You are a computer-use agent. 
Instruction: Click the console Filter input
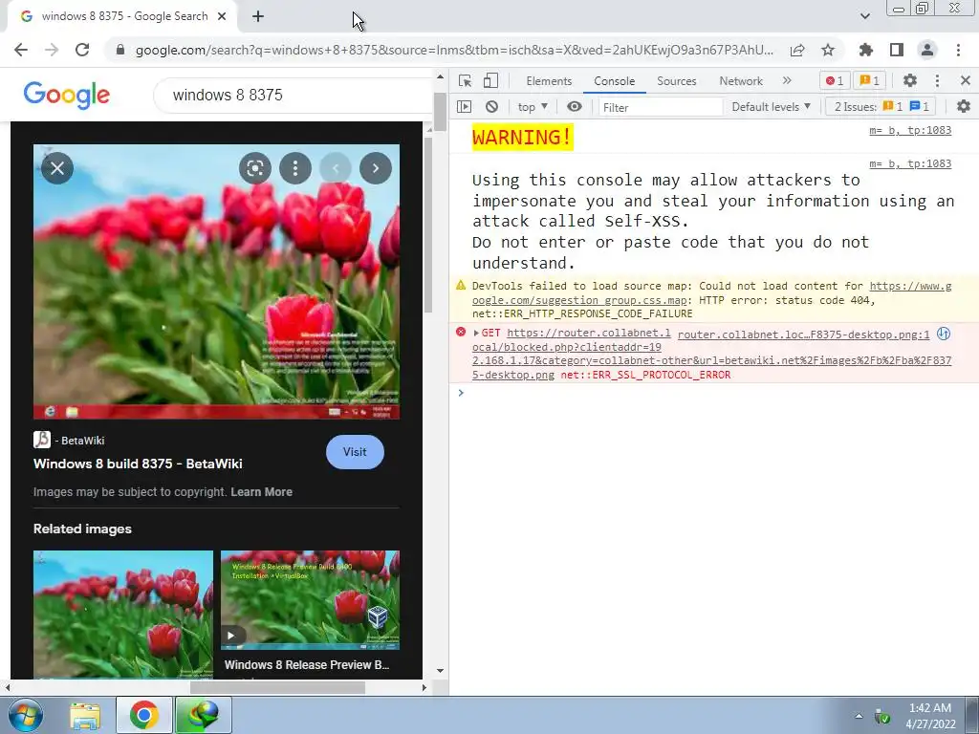pos(661,107)
